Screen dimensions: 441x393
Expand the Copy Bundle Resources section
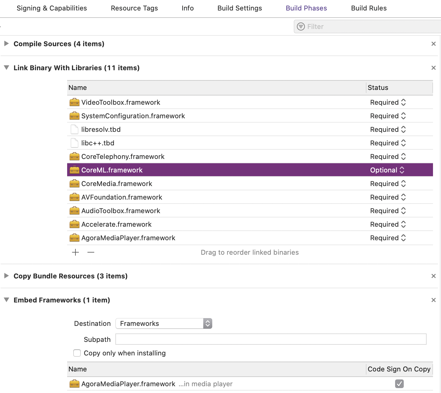(6, 276)
